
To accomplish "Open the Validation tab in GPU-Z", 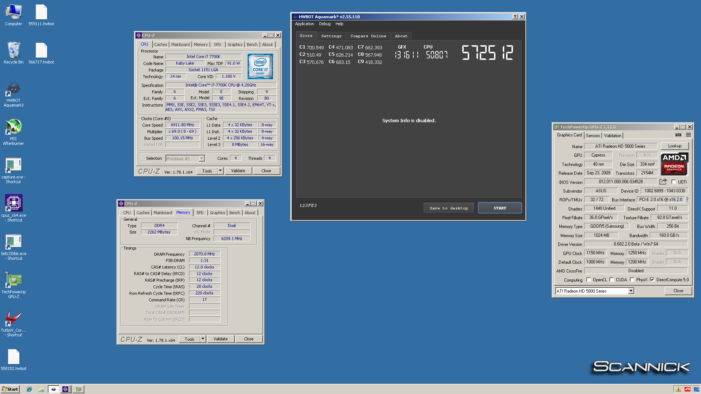I will 612,135.
